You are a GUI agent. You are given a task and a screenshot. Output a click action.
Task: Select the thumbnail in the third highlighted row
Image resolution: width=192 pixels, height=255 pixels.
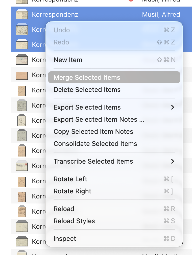click(21, 45)
